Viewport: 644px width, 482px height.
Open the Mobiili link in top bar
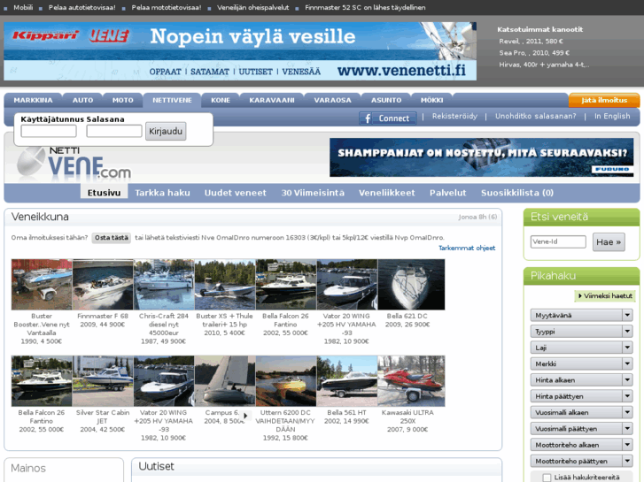23,7
